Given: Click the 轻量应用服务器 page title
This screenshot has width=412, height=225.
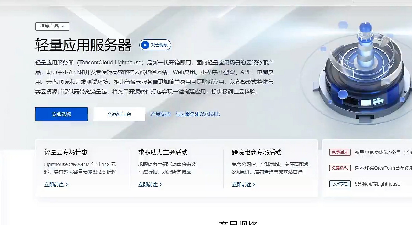Looking at the screenshot, I should click(83, 45).
